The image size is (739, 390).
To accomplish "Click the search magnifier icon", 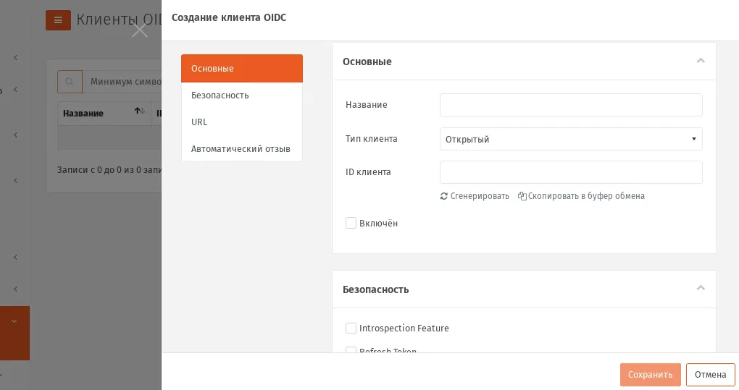I will tap(70, 82).
